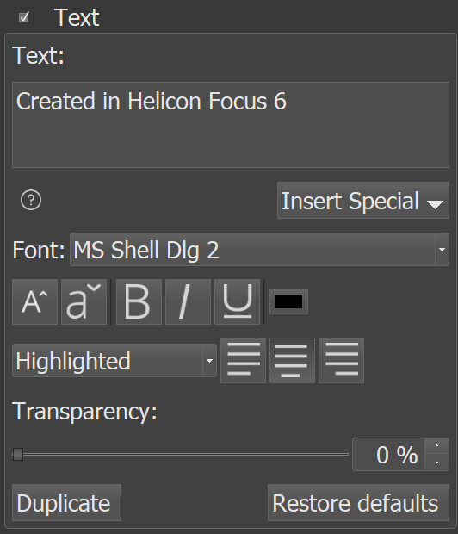Align text to the left
The width and height of the screenshot is (458, 534).
coord(243,361)
